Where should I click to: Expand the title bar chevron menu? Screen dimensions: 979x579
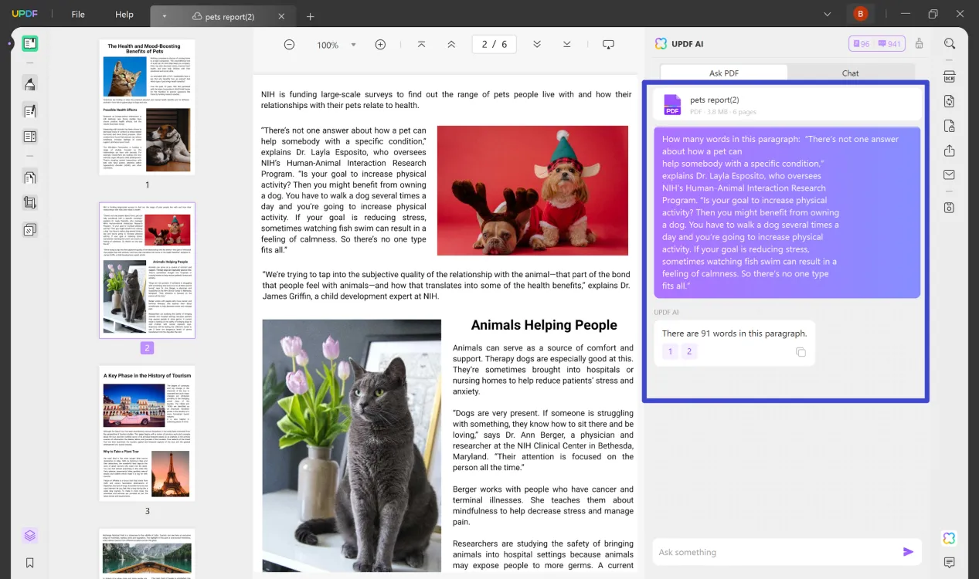pyautogui.click(x=828, y=14)
